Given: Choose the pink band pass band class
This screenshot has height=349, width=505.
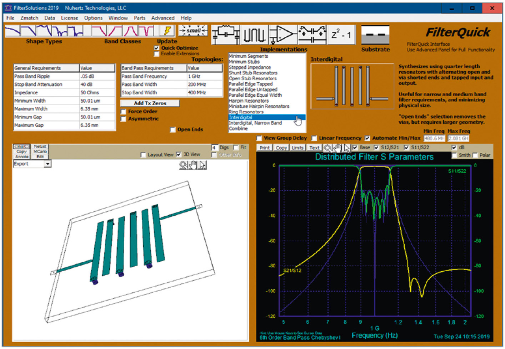Looking at the screenshot, I should coord(131,31).
